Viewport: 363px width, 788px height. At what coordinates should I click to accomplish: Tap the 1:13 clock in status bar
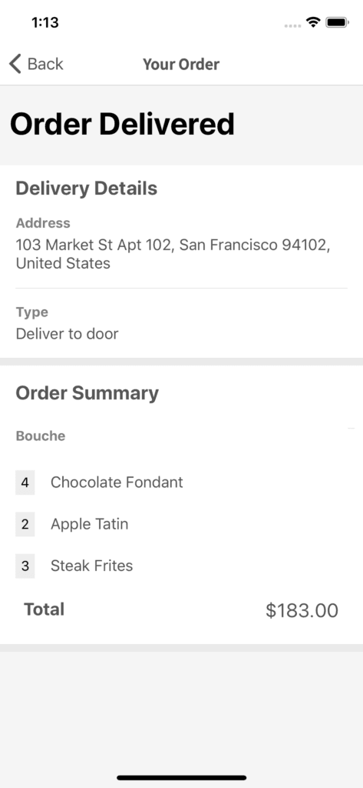click(45, 22)
